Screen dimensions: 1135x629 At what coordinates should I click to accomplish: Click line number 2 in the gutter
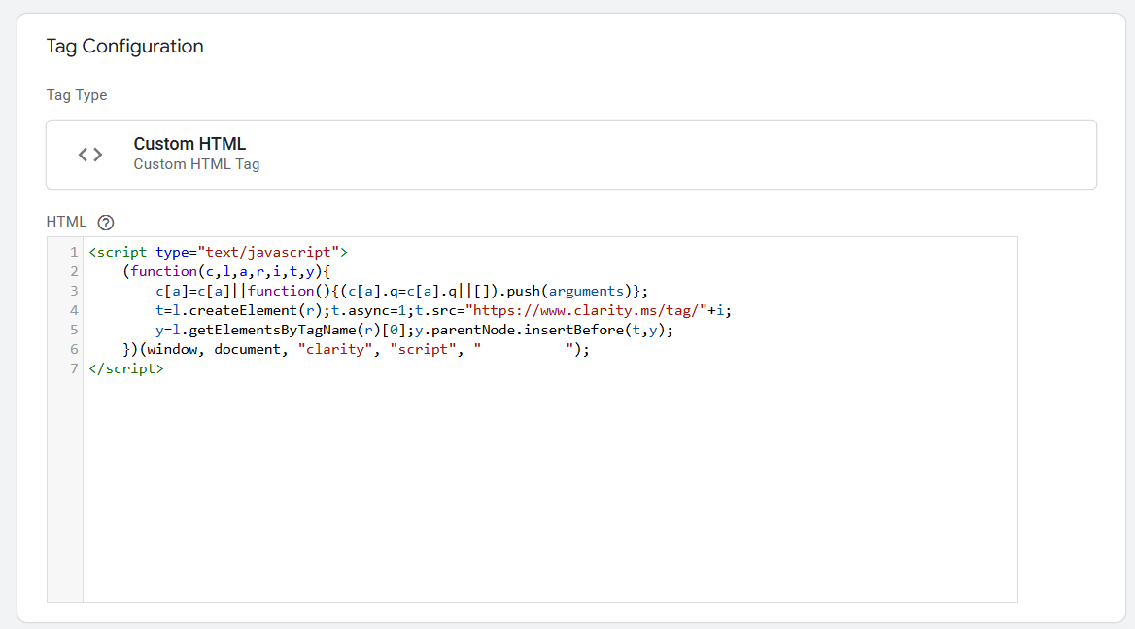pos(74,271)
